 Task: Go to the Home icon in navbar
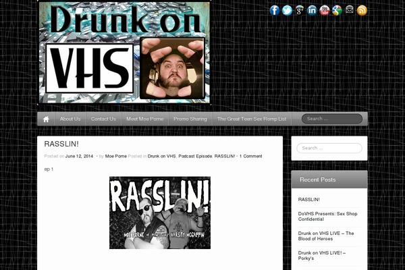pyautogui.click(x=46, y=119)
